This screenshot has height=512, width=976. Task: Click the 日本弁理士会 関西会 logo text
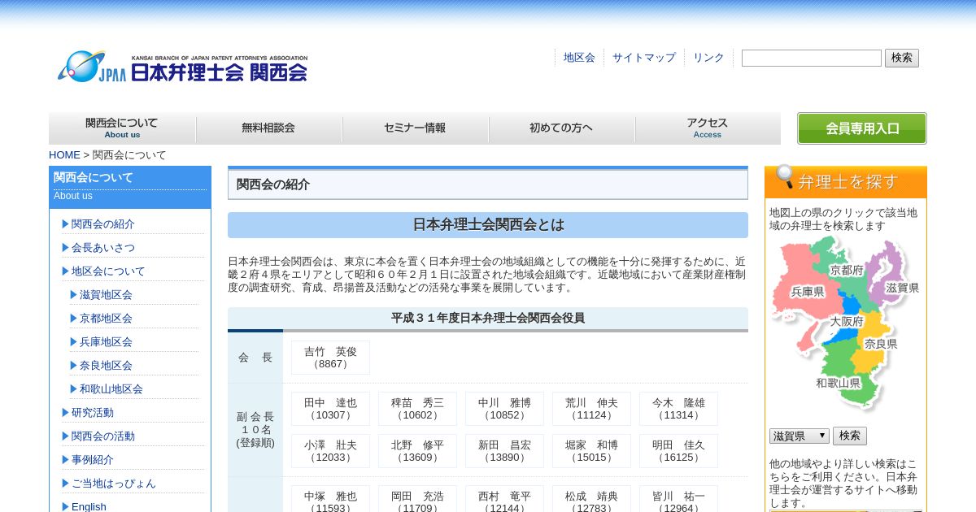pyautogui.click(x=219, y=72)
